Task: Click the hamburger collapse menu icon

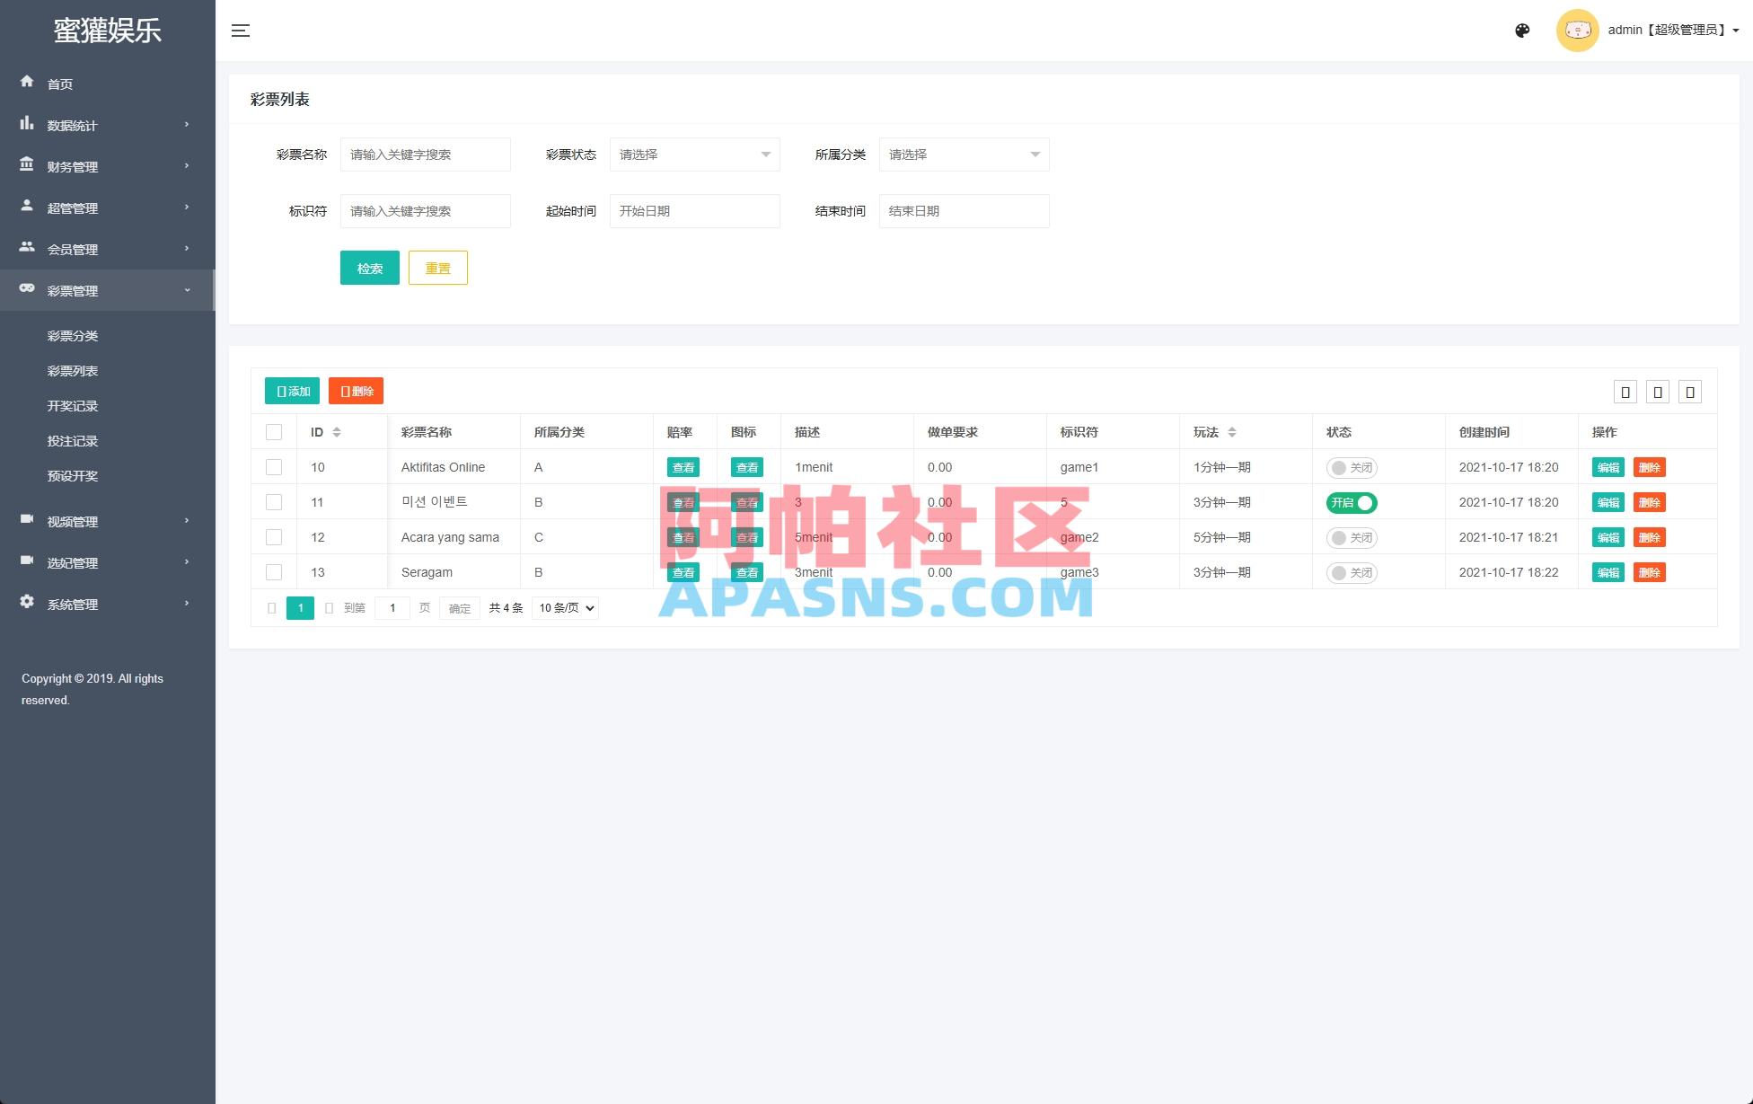Action: tap(241, 30)
